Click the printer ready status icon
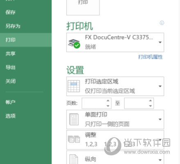This screenshot has width=180, height=164. pyautogui.click(x=77, y=45)
